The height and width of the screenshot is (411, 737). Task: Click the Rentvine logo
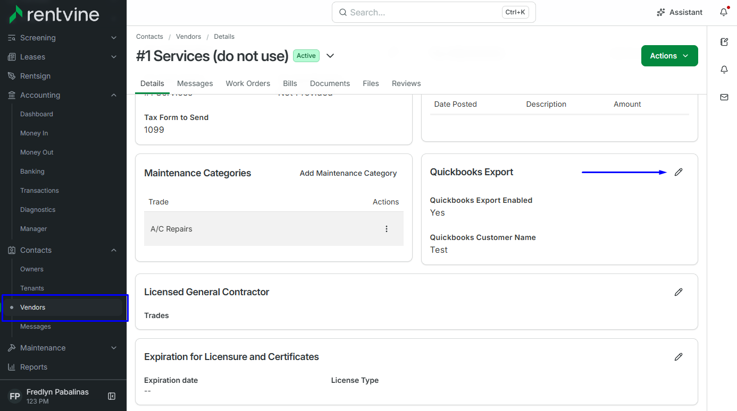pos(54,14)
